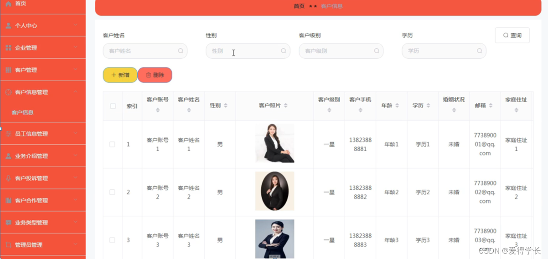The height and width of the screenshot is (259, 548).
Task: Click the search icon in 客户姓名 field
Action: [x=181, y=51]
